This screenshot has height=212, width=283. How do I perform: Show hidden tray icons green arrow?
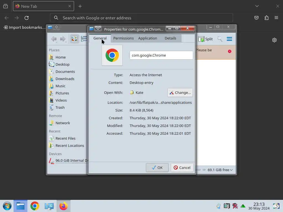243,206
